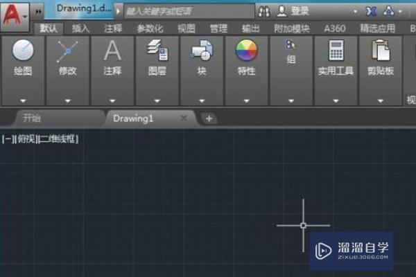Expand the 绘图 panel dropdown arrow
This screenshot has width=416, height=277.
click(x=23, y=101)
